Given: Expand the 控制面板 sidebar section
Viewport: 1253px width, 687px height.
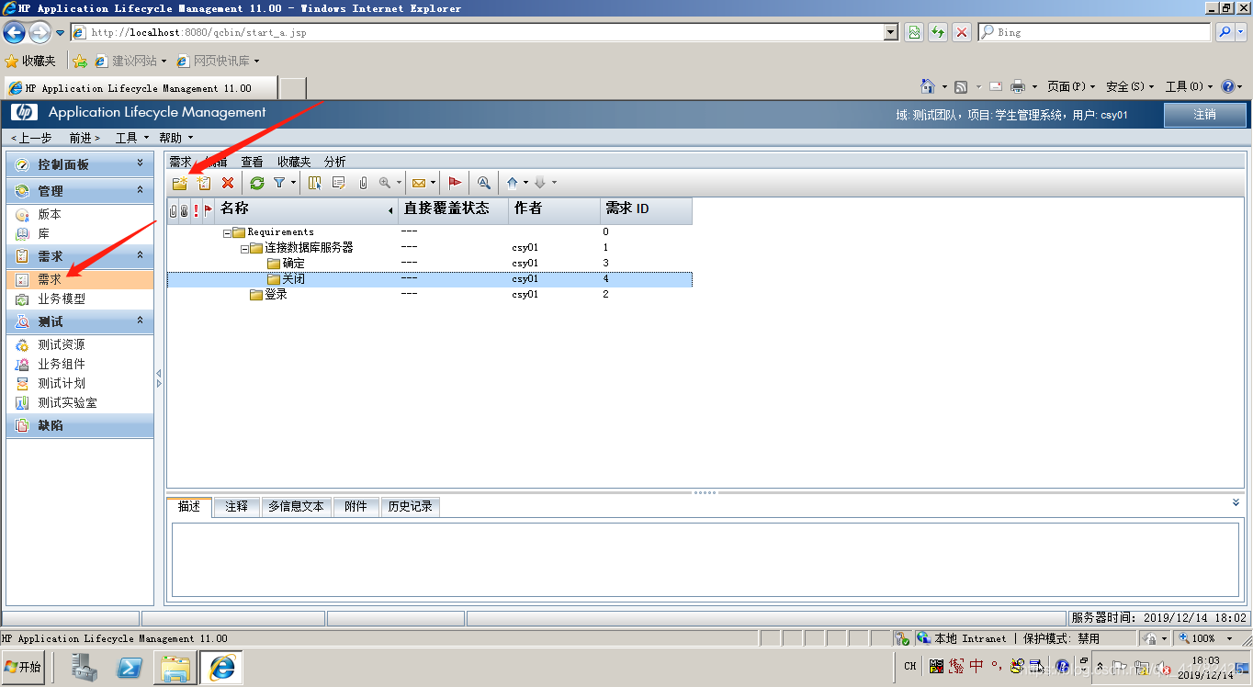Looking at the screenshot, I should 140,163.
